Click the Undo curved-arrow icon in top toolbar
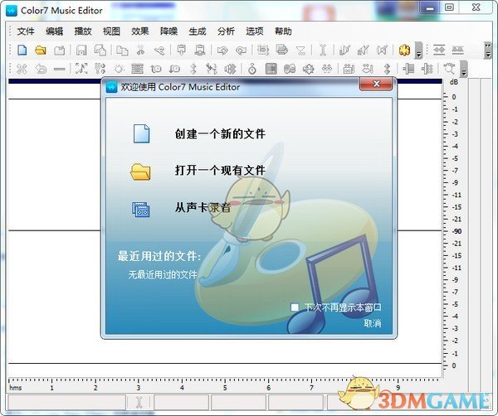498x416 pixels. coord(222,50)
